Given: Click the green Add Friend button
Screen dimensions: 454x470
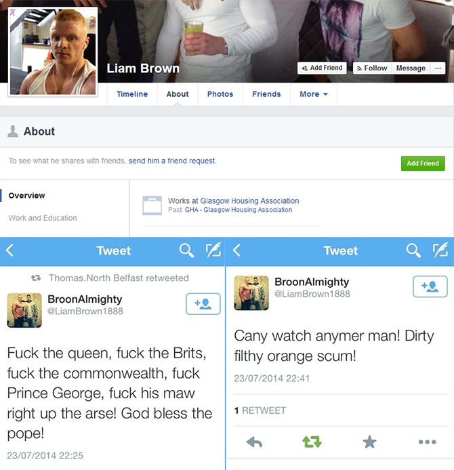Looking at the screenshot, I should [423, 163].
